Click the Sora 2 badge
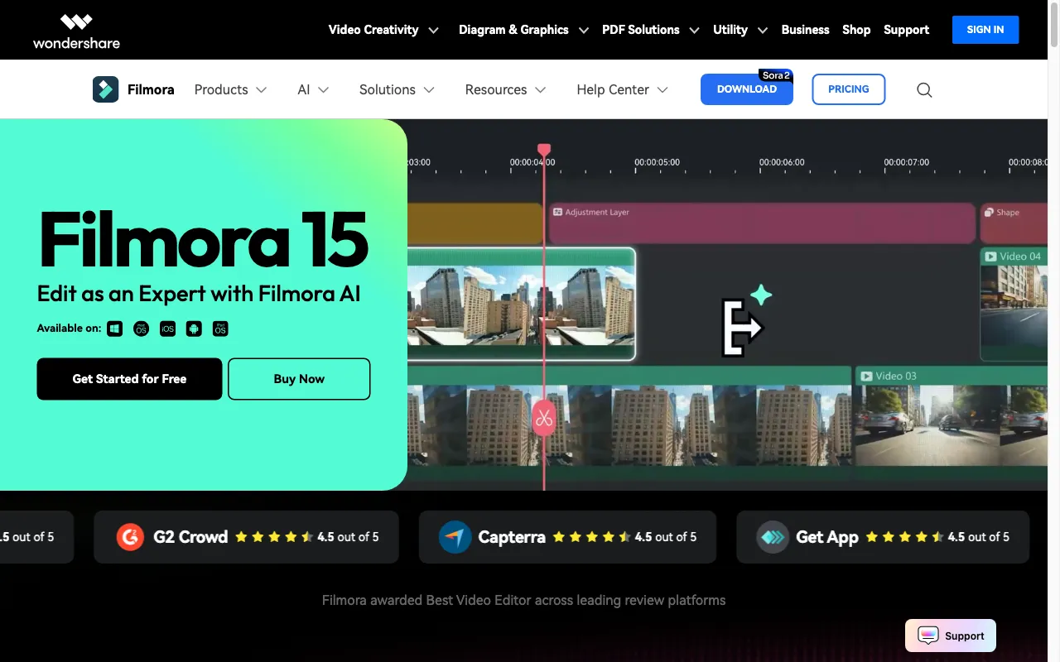 click(776, 75)
